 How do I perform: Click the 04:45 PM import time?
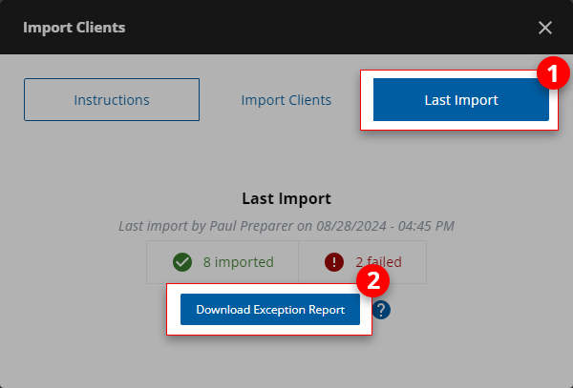426,226
